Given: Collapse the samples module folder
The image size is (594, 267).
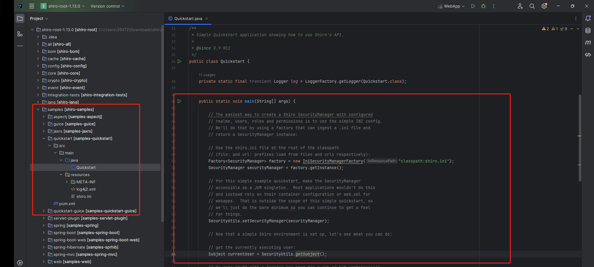Looking at the screenshot, I should pyautogui.click(x=38, y=109).
